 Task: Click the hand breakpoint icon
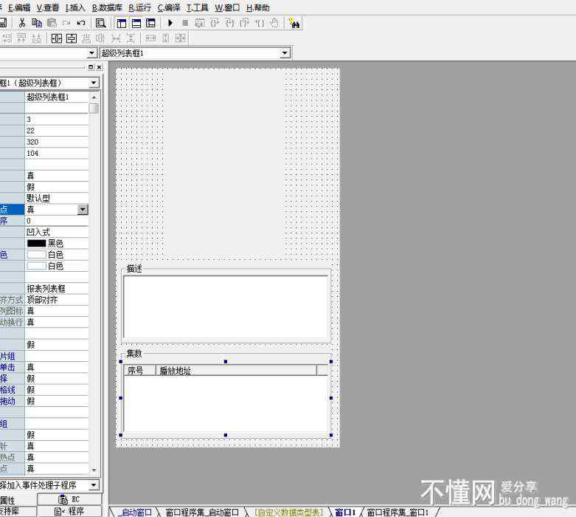(x=274, y=24)
